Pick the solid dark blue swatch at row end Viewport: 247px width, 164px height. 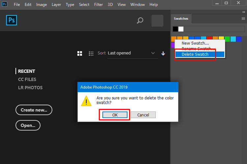[x=239, y=39]
